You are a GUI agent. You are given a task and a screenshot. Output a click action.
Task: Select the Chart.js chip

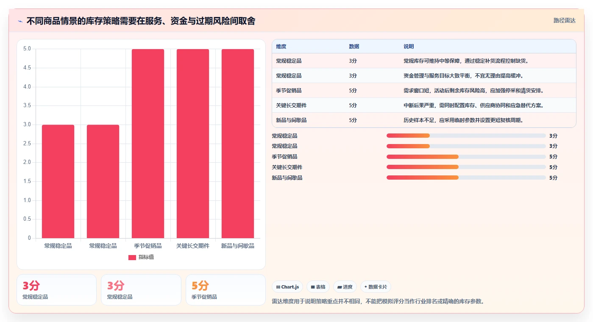[x=287, y=287]
